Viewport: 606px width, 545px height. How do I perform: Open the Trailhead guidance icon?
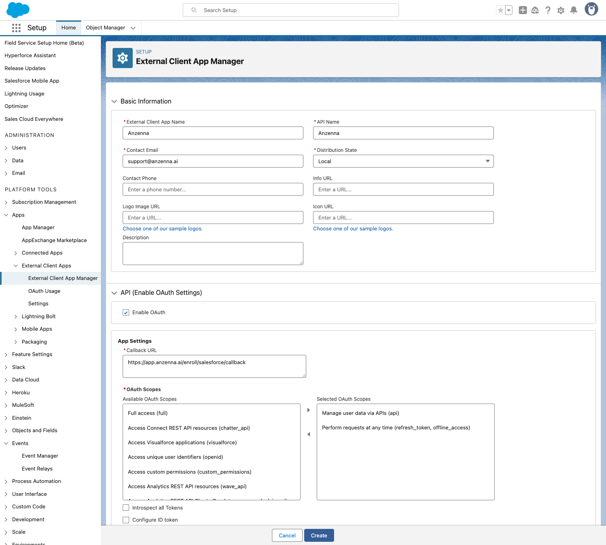click(x=535, y=10)
